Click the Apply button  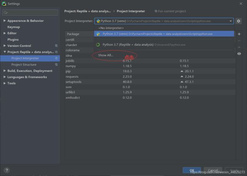tap(234, 170)
